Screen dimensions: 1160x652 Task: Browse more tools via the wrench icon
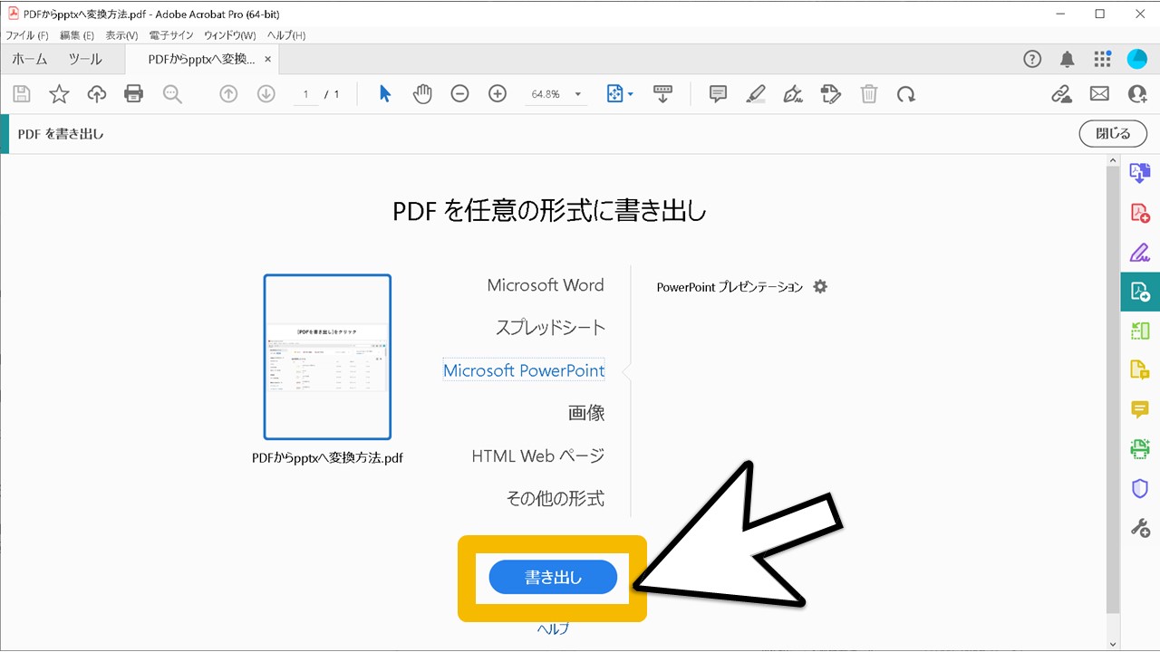[1140, 527]
